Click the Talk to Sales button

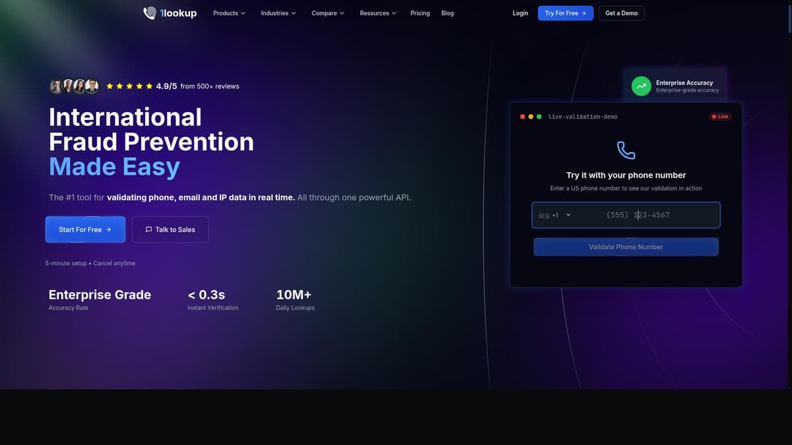[x=170, y=229]
